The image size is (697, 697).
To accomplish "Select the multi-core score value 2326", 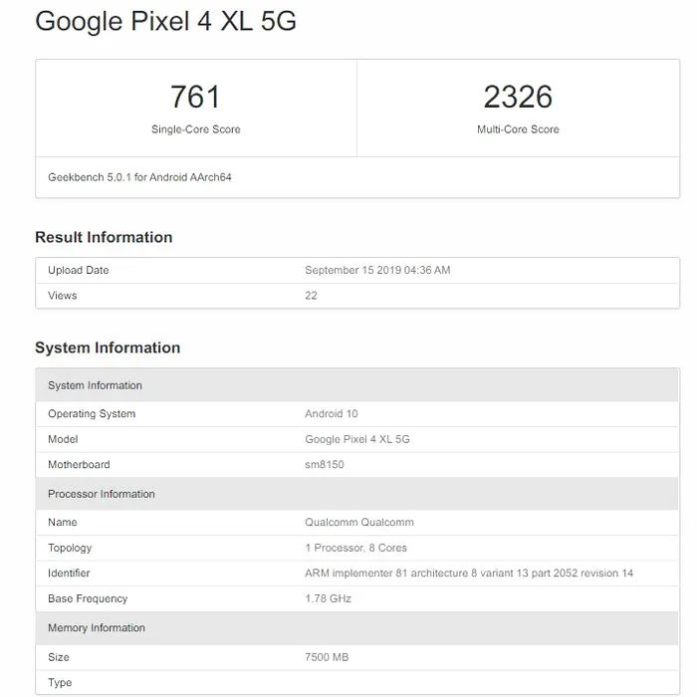I will (518, 97).
